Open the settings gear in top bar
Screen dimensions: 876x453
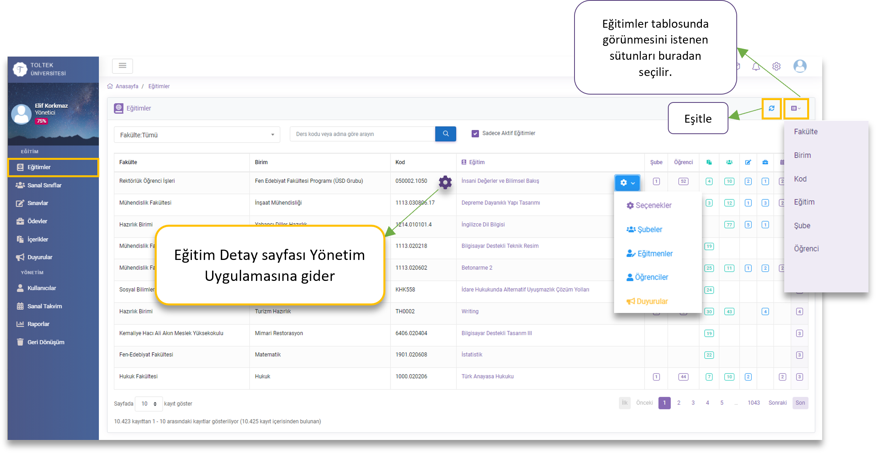(x=776, y=66)
